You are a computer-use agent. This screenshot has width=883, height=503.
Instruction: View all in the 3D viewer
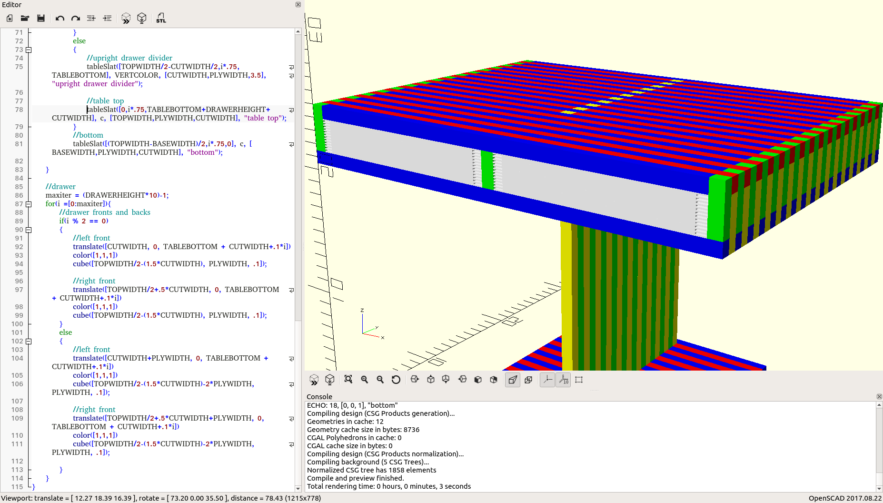(348, 380)
